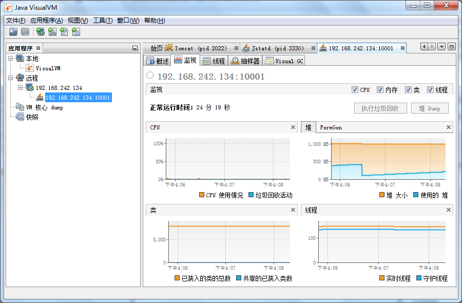Open the 应用程序(A) menu
Image resolution: width=462 pixels, height=303 pixels.
point(47,21)
